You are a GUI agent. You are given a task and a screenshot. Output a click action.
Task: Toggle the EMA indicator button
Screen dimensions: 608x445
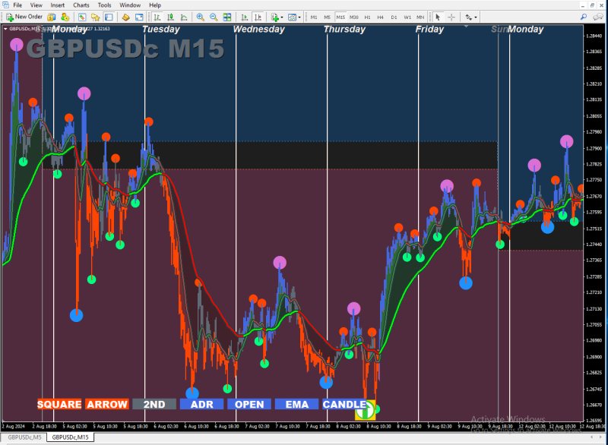pyautogui.click(x=296, y=404)
